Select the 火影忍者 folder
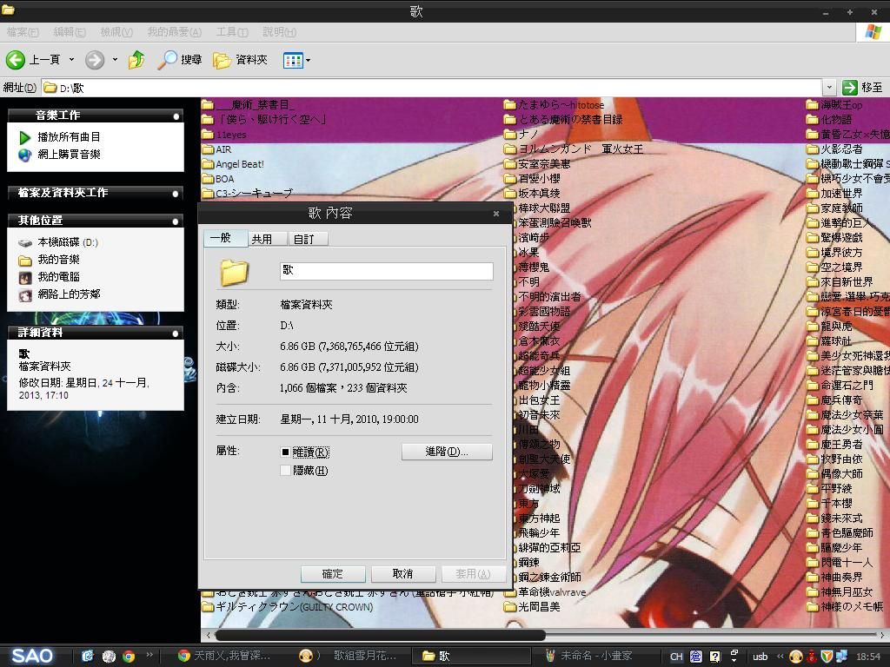Viewport: 890px width, 667px height. coord(834,149)
